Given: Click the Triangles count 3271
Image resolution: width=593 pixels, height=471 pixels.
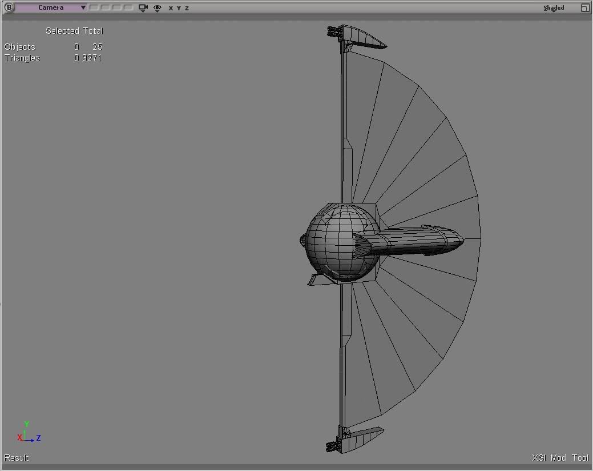Looking at the screenshot, I should (92, 58).
